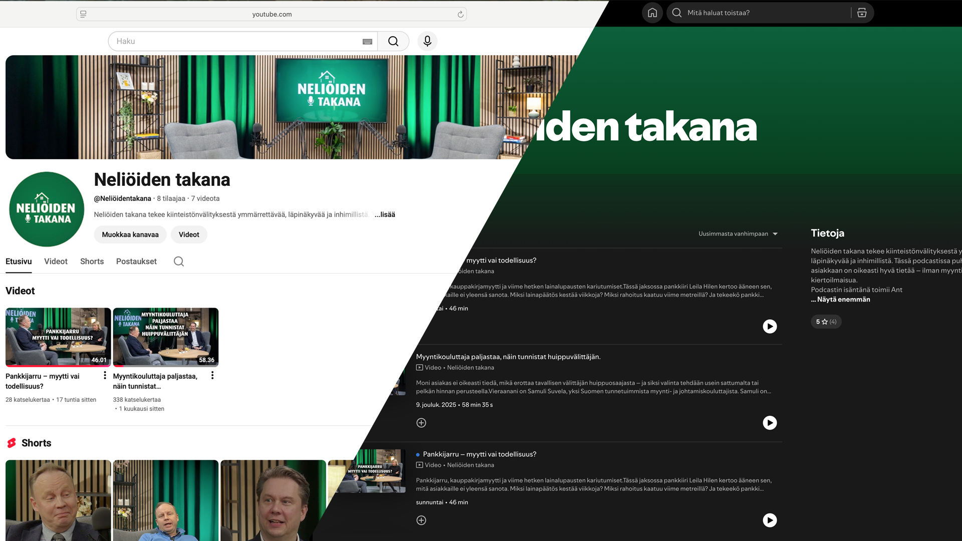Screen dimensions: 962x541
Task: Click the channel tab search magnifier icon
Action: (x=179, y=261)
